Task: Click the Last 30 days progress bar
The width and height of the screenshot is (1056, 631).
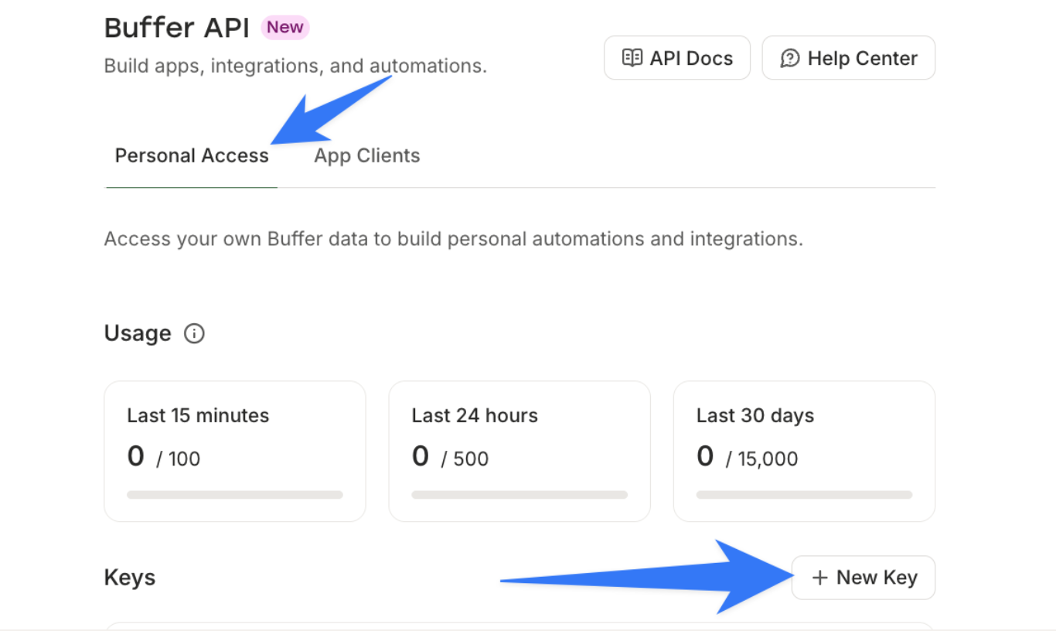Action: (804, 495)
